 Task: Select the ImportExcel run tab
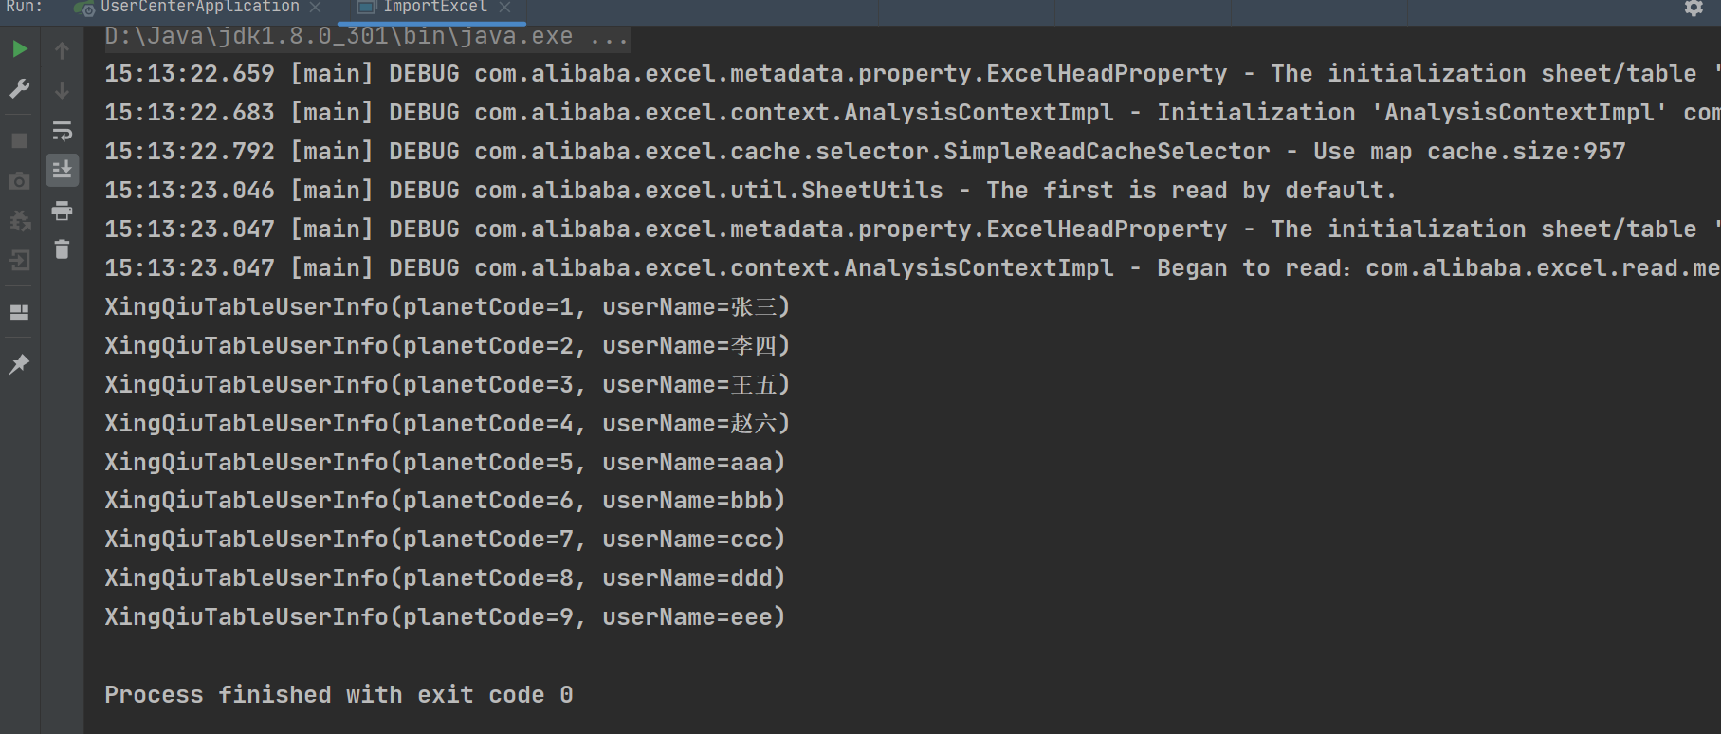click(434, 8)
